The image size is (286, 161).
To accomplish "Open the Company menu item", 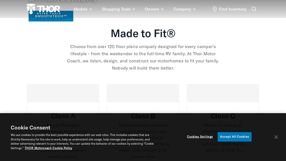I will pos(182,9).
